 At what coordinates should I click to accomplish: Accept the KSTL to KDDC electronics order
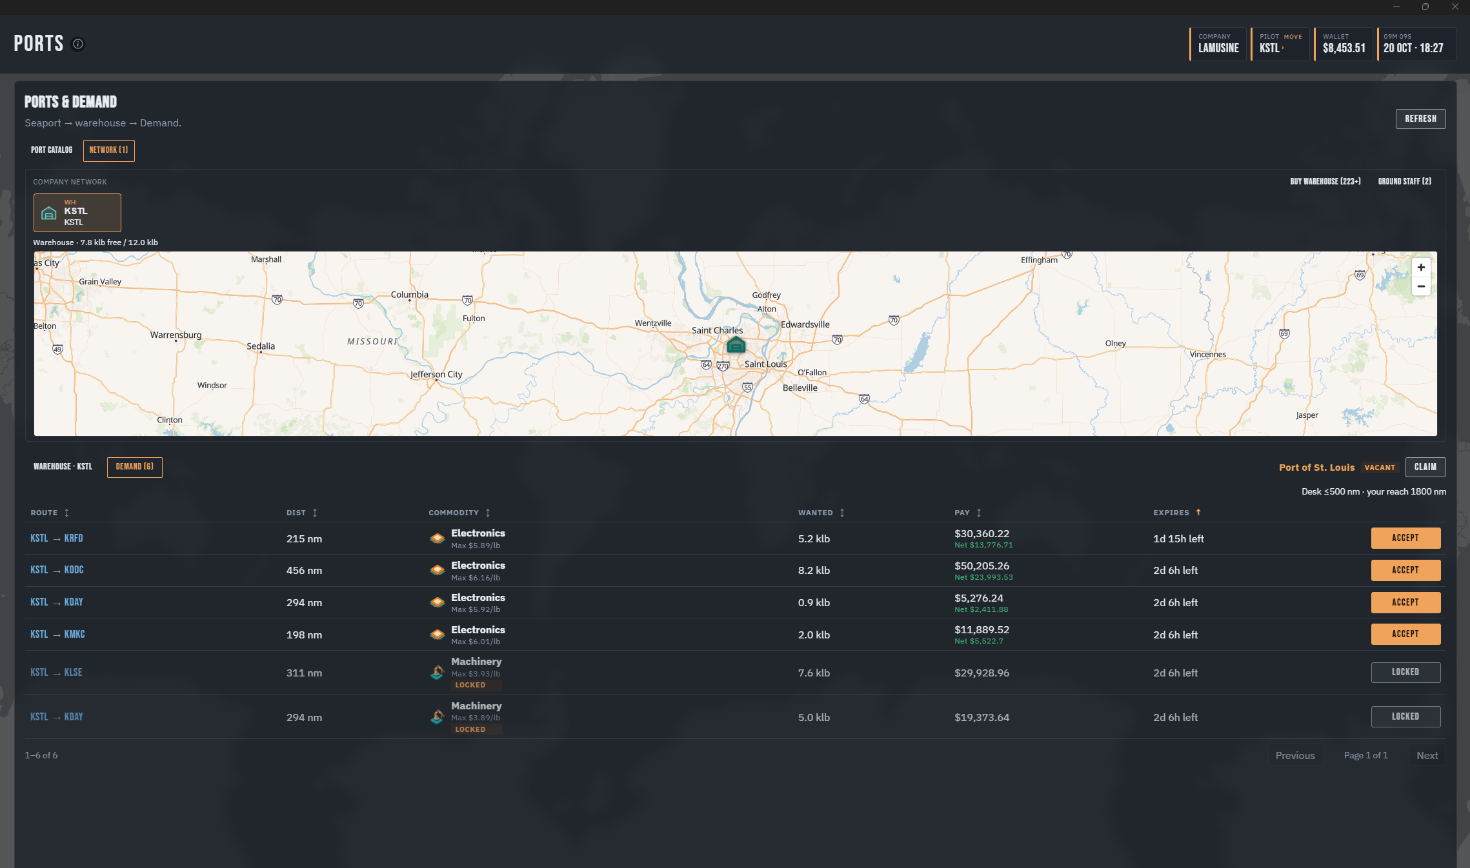(x=1405, y=570)
